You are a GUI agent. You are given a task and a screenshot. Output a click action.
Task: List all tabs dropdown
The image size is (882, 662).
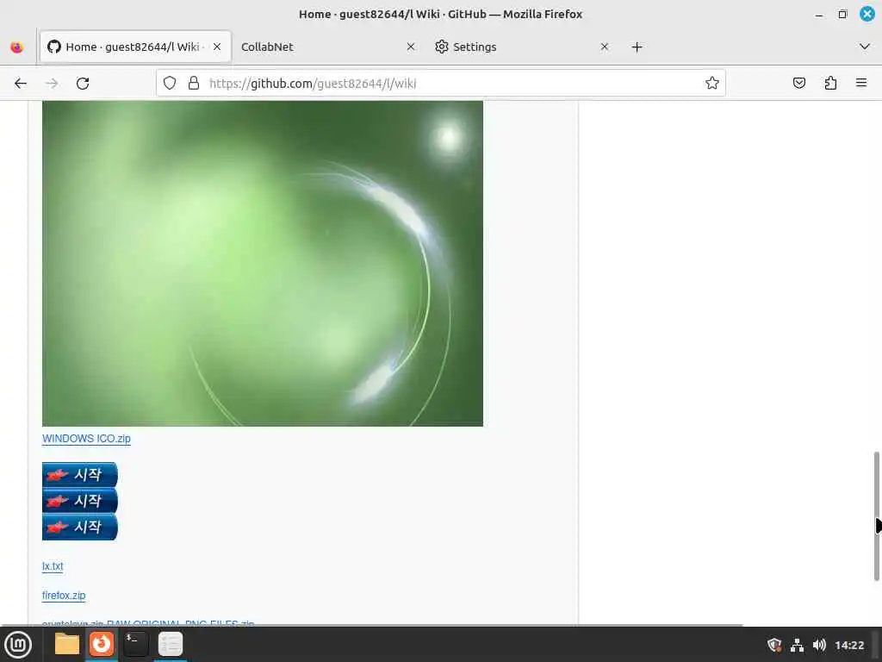865,47
